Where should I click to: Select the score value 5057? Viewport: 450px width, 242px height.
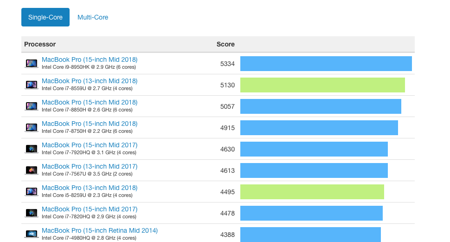228,107
